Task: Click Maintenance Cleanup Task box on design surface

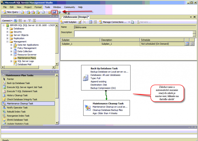Action: point(106,108)
